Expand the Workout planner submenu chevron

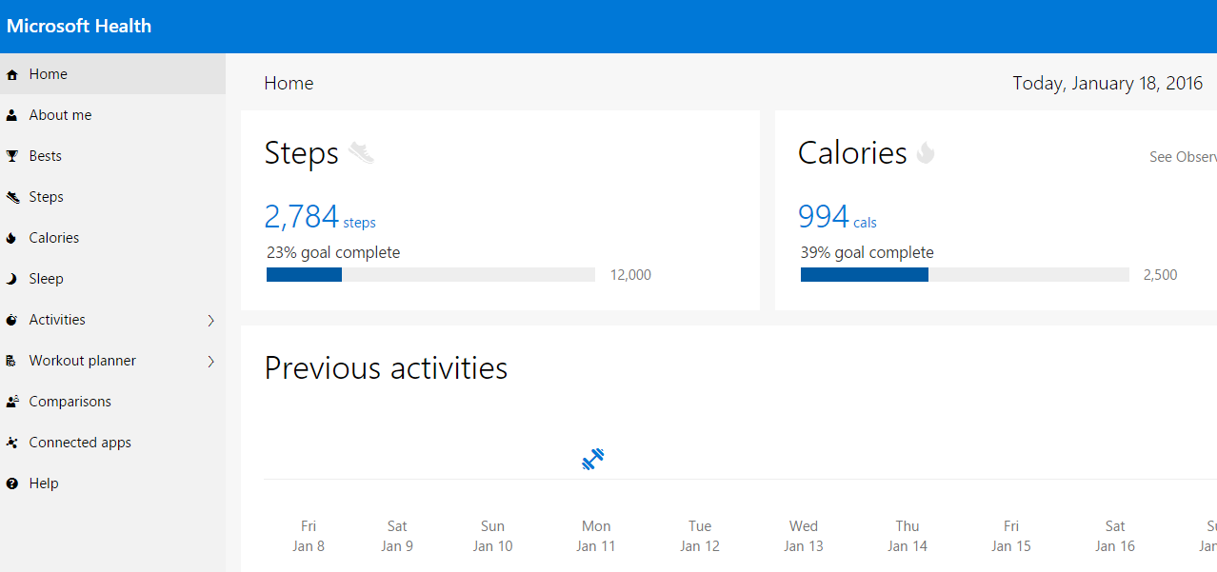pos(210,362)
